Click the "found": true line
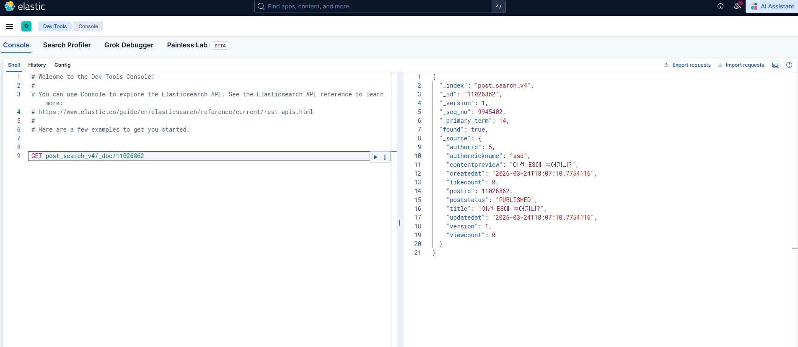Screen dimensions: 798x347 (x=464, y=129)
